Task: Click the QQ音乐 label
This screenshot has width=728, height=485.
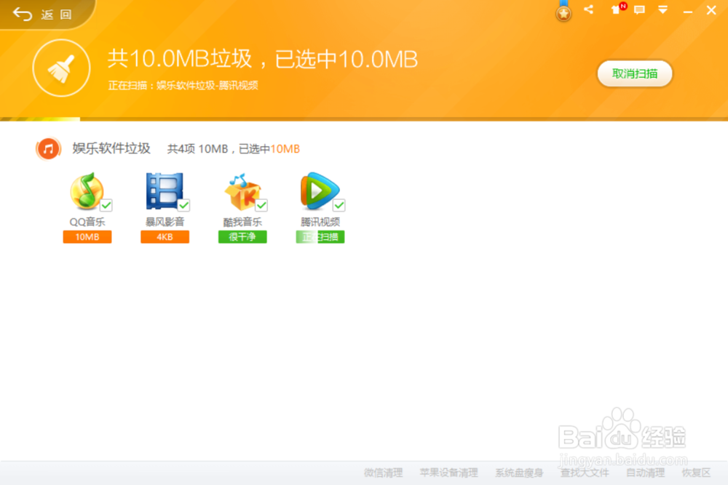Action: [x=87, y=222]
